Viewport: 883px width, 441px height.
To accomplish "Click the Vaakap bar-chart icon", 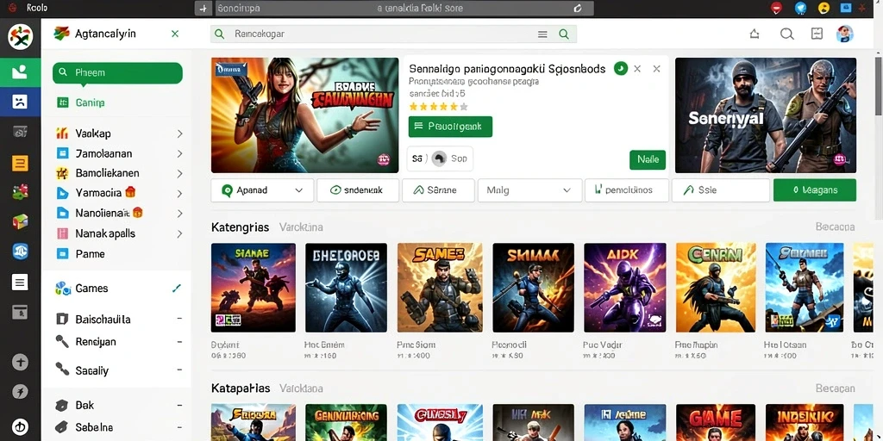I will 62,134.
